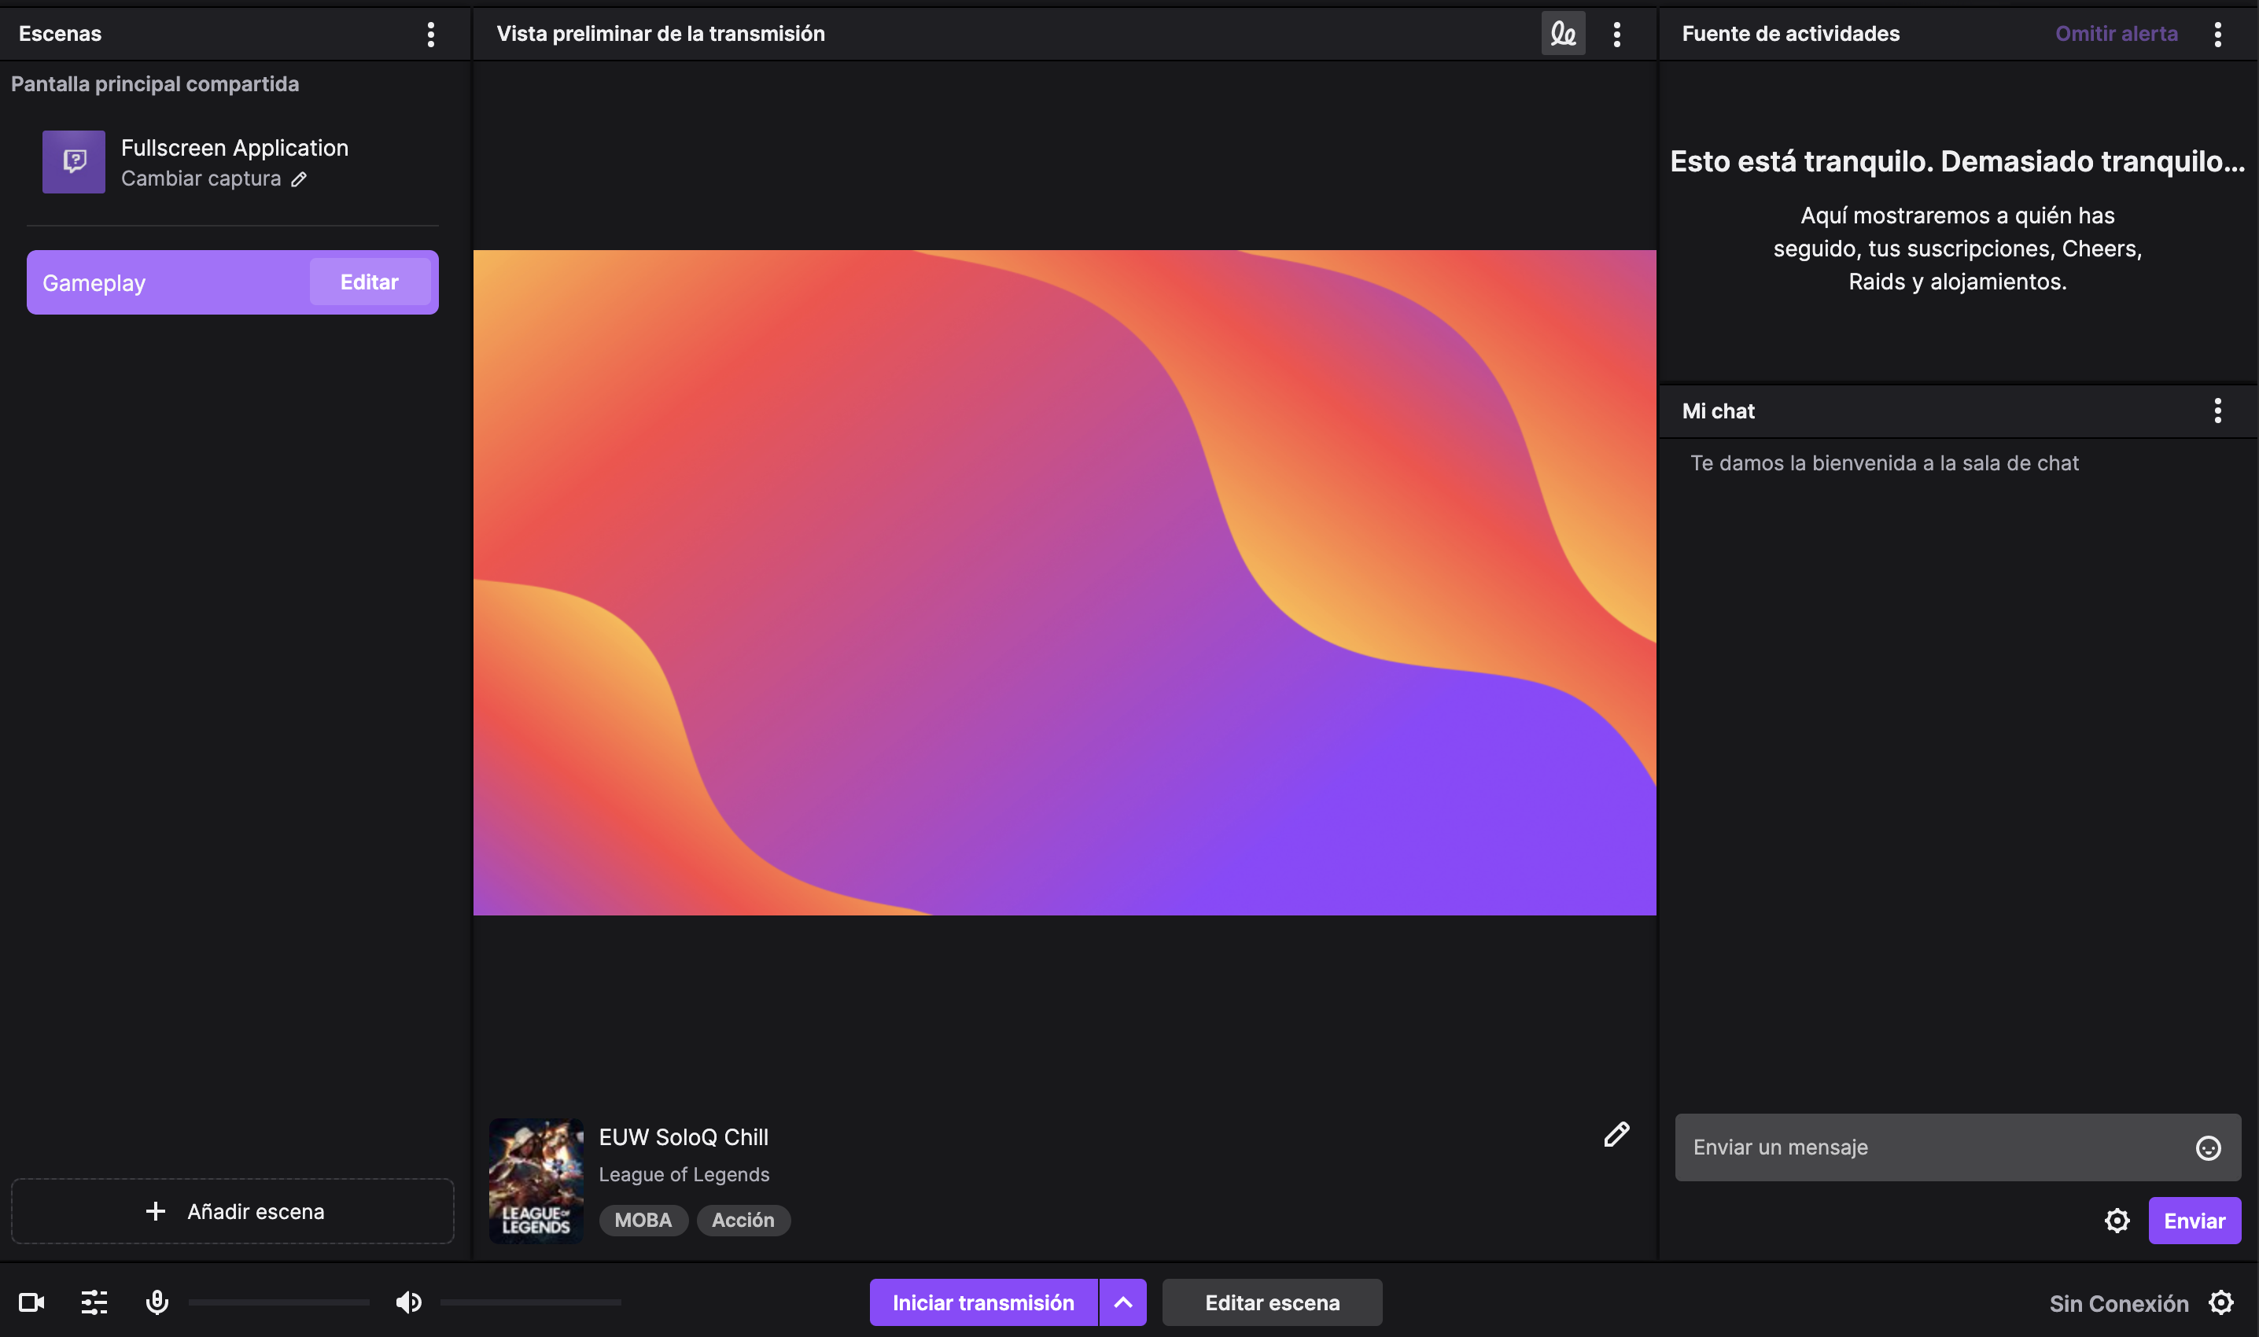This screenshot has height=1337, width=2259.
Task: Click the Cambiar captura text
Action: [201, 179]
